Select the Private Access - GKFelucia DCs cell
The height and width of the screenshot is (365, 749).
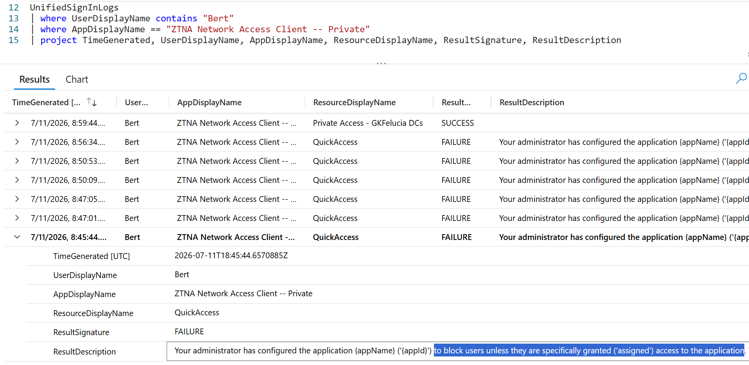[x=368, y=123]
